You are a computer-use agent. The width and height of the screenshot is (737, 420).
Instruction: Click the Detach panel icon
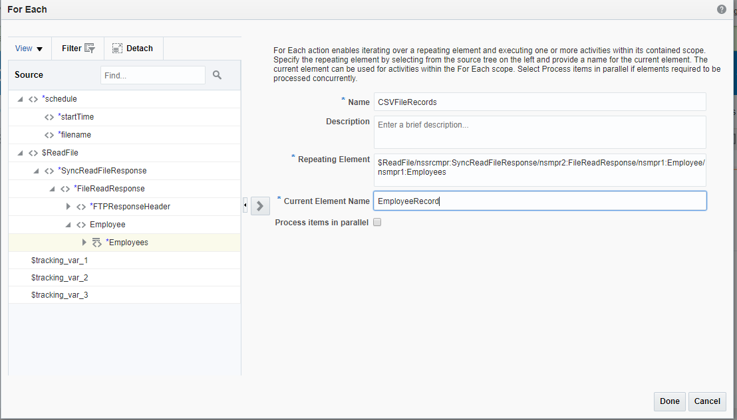point(117,48)
